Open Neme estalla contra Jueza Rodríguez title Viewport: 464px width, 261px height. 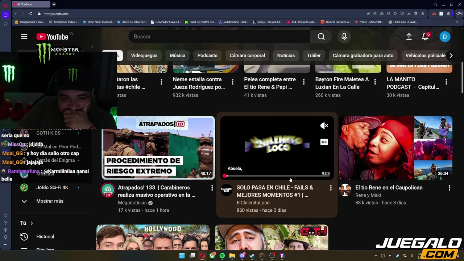pos(199,83)
